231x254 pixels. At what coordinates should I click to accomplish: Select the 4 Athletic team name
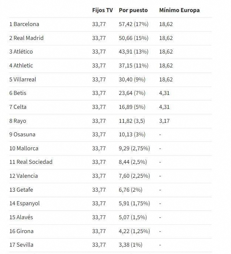pos(21,66)
